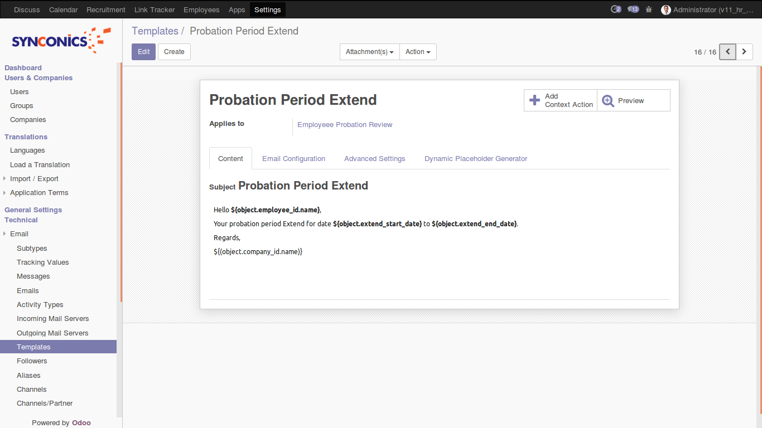Open the Dynamic Placeholder Generator tab
This screenshot has width=762, height=428.
[475, 159]
